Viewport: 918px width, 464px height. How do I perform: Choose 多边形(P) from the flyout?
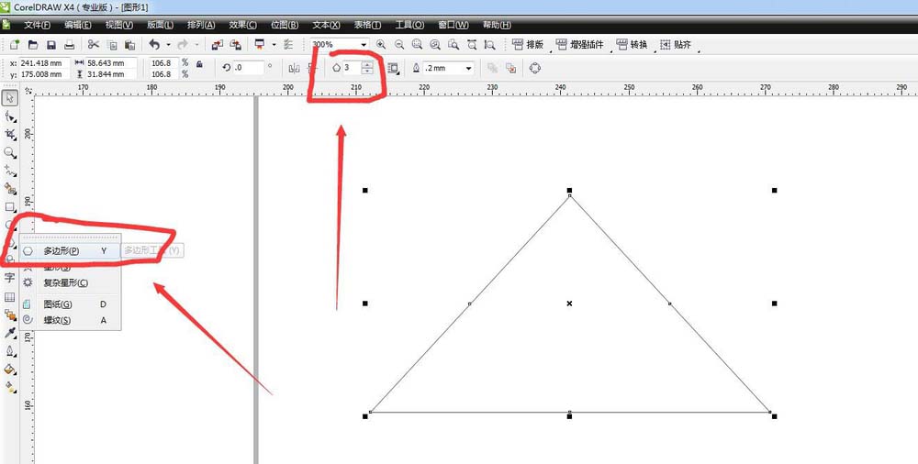[x=71, y=251]
